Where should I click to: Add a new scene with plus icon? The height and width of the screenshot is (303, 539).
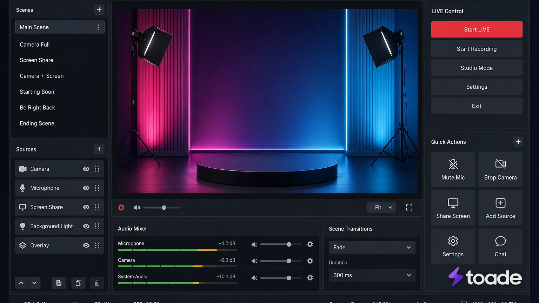coord(99,10)
